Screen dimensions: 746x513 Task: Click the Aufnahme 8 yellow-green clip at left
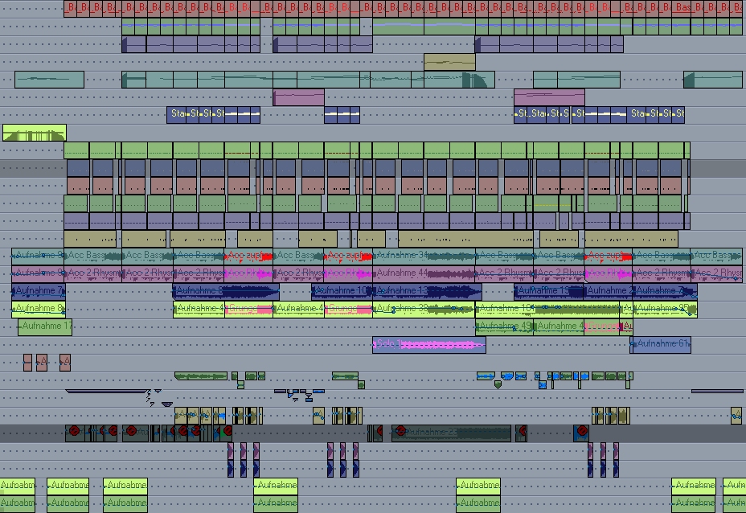point(38,310)
